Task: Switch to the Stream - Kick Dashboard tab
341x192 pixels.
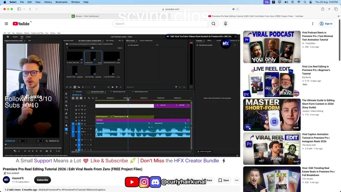Action: pyautogui.click(x=85, y=16)
